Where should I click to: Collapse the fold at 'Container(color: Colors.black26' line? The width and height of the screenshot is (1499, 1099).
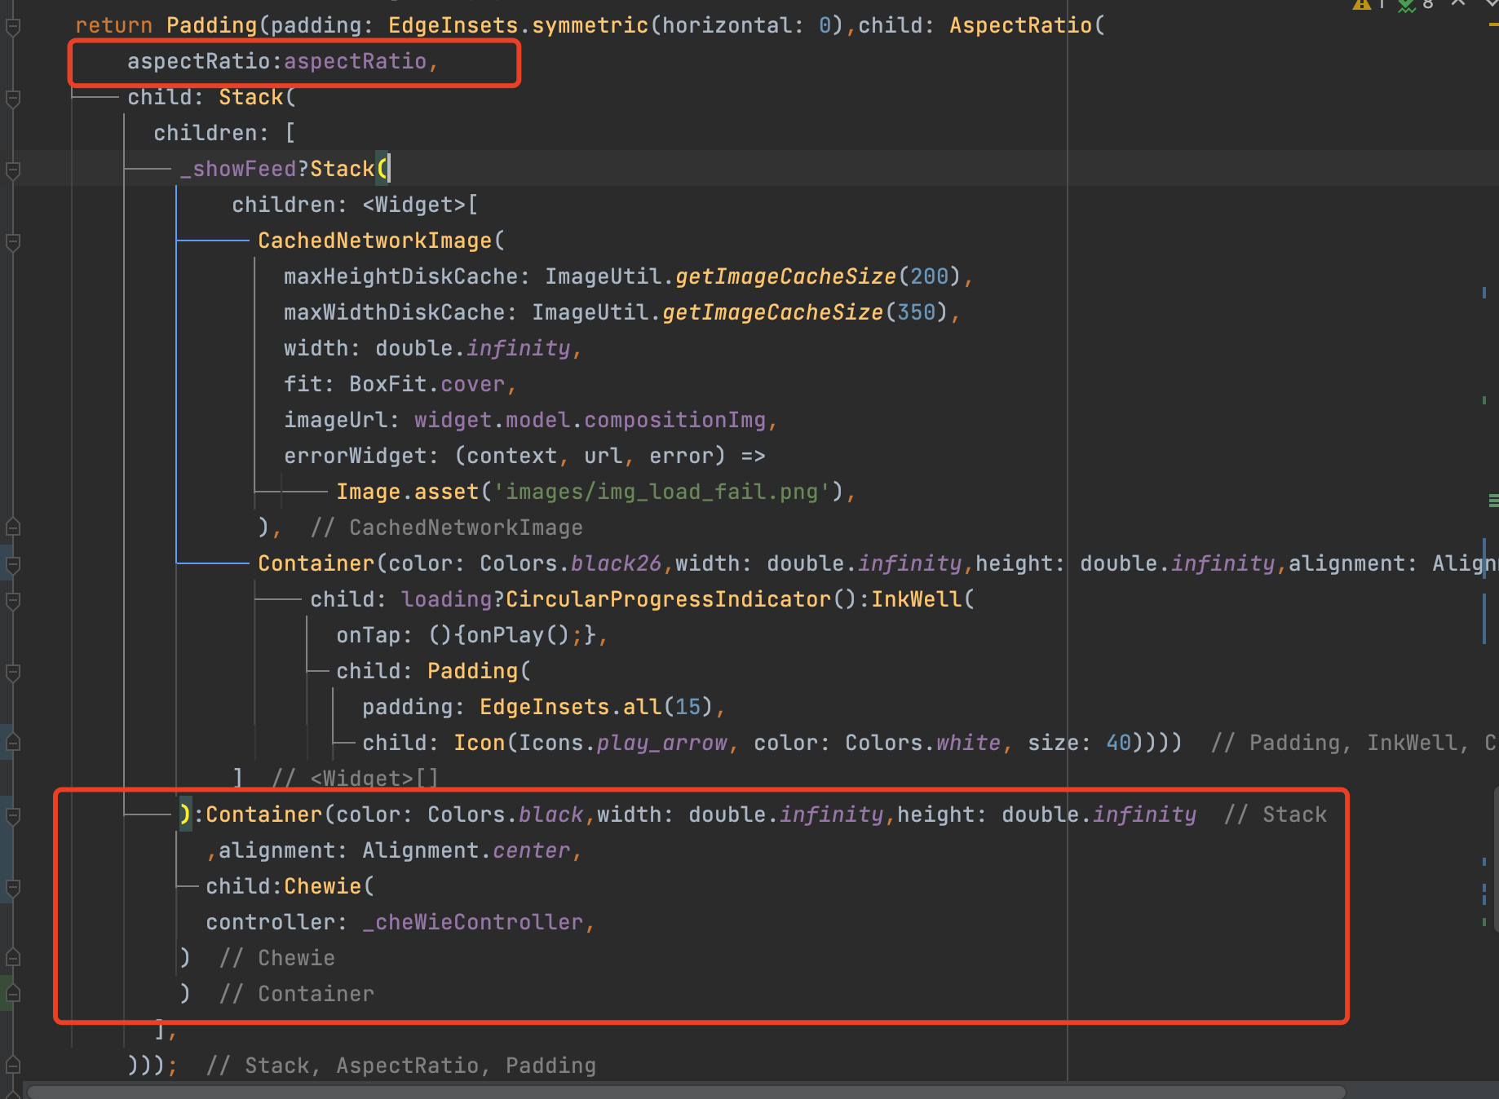12,564
